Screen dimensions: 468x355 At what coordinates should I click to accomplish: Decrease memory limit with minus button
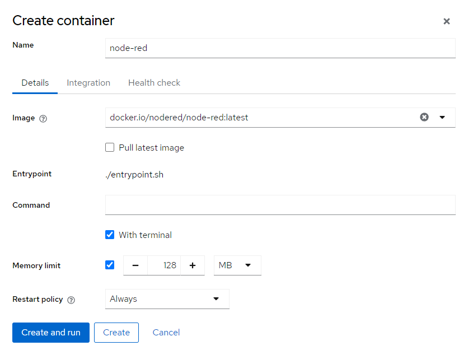click(135, 265)
